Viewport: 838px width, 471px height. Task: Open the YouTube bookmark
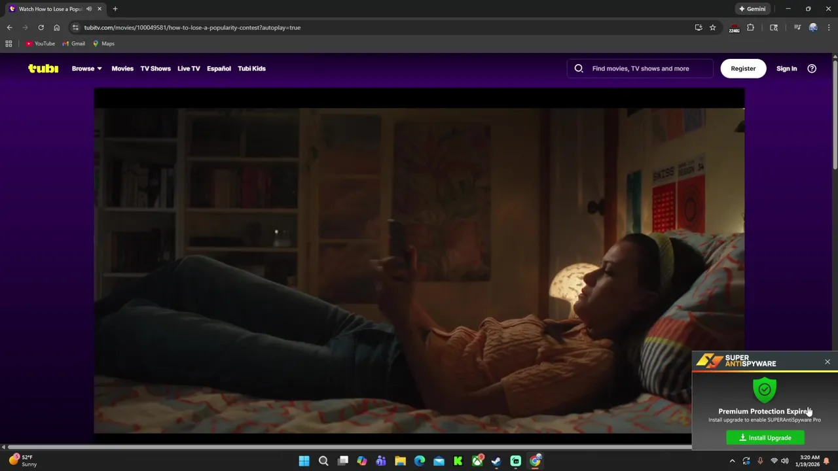(41, 43)
